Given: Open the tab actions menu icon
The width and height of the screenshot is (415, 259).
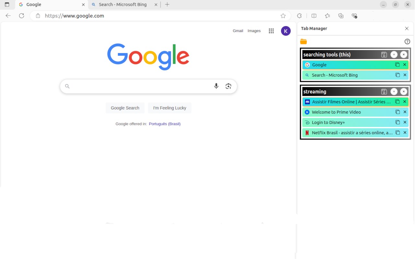Looking at the screenshot, I should (x=7, y=5).
